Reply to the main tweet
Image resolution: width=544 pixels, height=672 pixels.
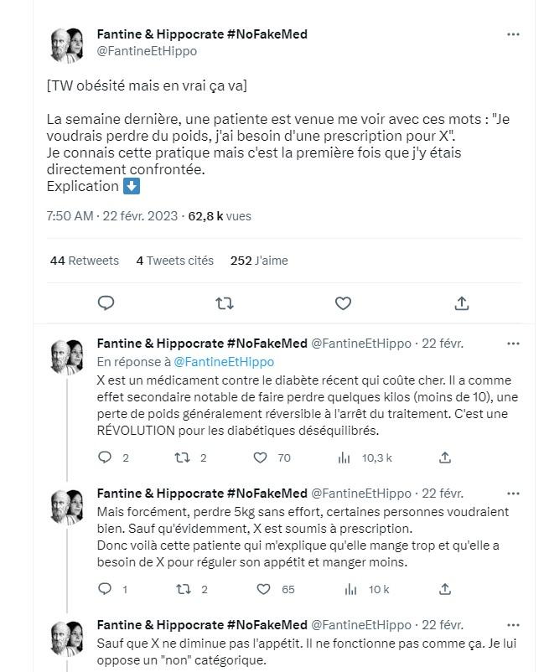pos(106,303)
